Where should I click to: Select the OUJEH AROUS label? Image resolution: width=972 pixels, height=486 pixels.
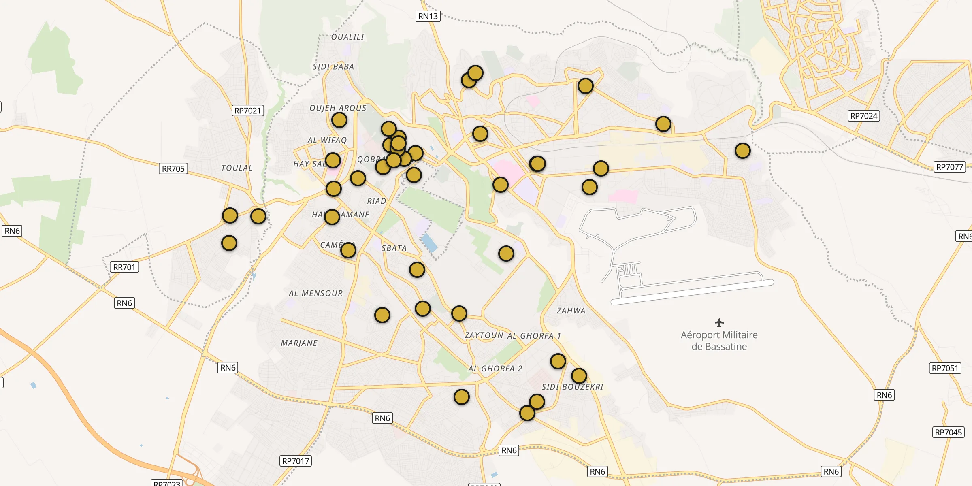point(338,108)
